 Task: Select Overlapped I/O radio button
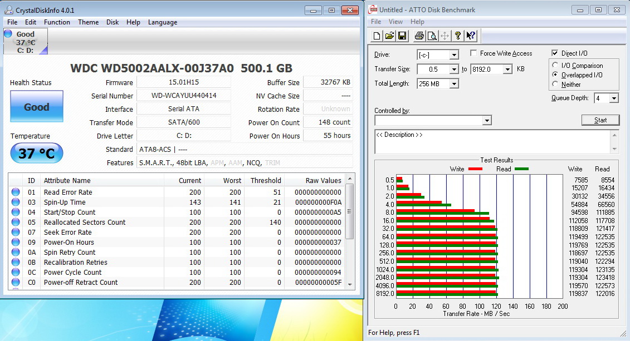coord(555,75)
